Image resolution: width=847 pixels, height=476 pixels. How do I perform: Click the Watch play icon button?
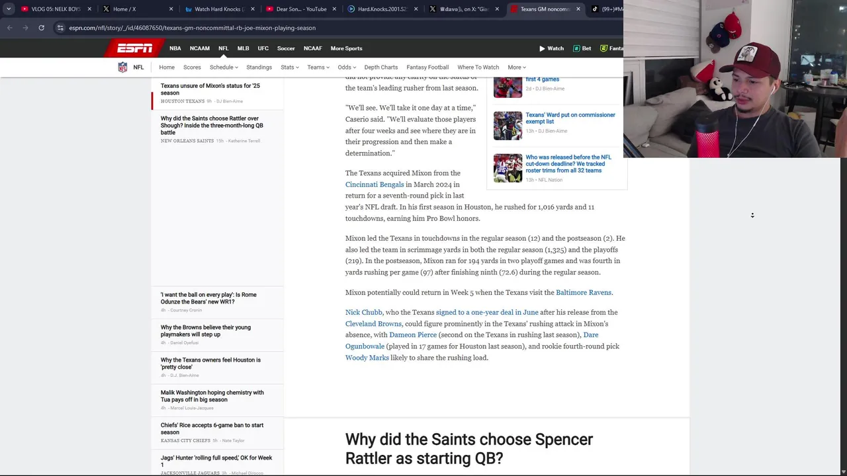pos(551,48)
